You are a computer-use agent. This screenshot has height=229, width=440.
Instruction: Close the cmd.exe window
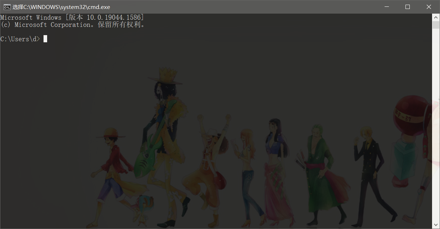429,7
